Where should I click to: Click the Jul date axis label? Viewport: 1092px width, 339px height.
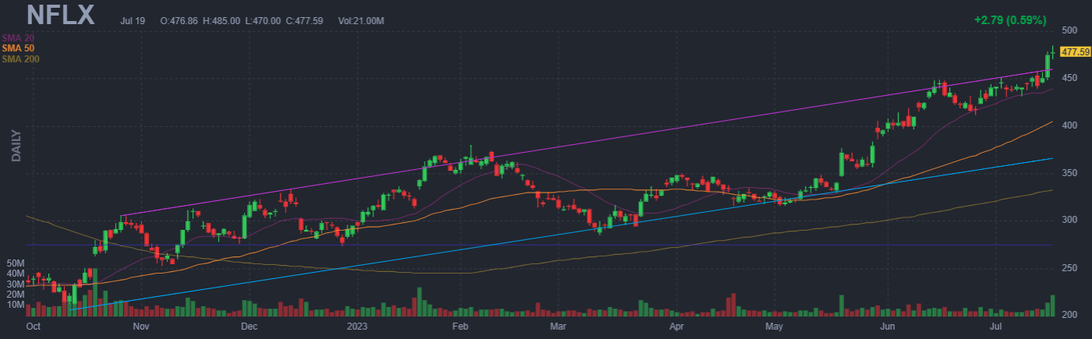coord(995,328)
